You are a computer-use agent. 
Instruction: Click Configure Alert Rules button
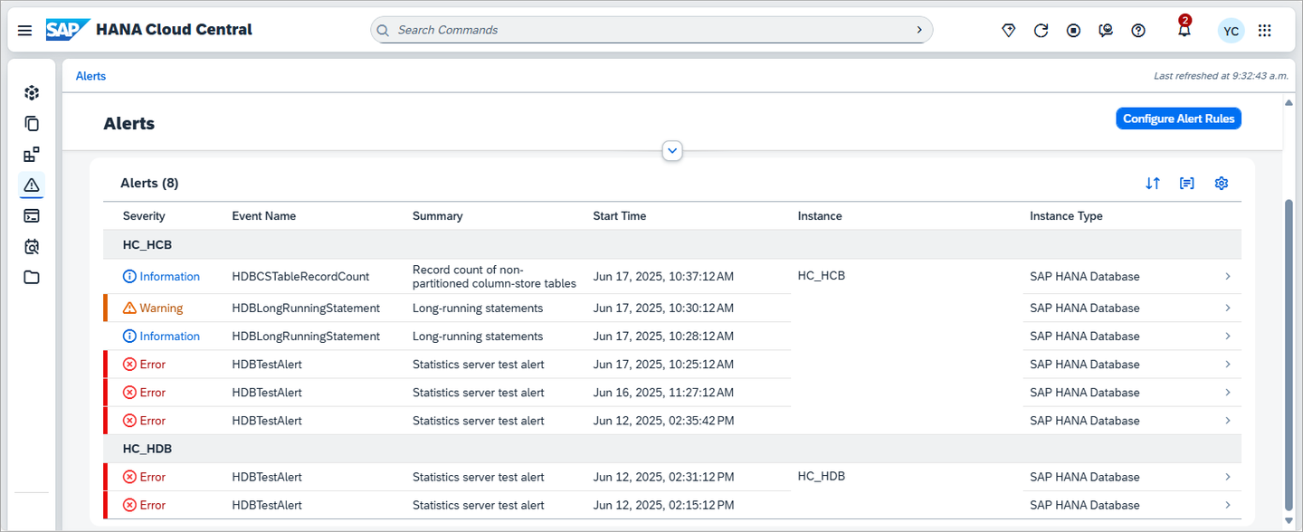pos(1179,119)
